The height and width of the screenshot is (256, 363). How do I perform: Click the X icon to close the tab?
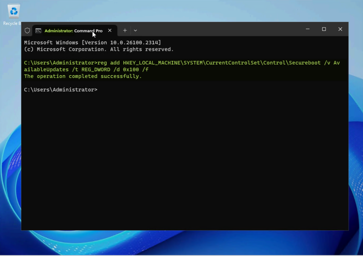[110, 30]
